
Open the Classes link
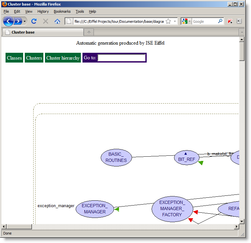pos(14,58)
